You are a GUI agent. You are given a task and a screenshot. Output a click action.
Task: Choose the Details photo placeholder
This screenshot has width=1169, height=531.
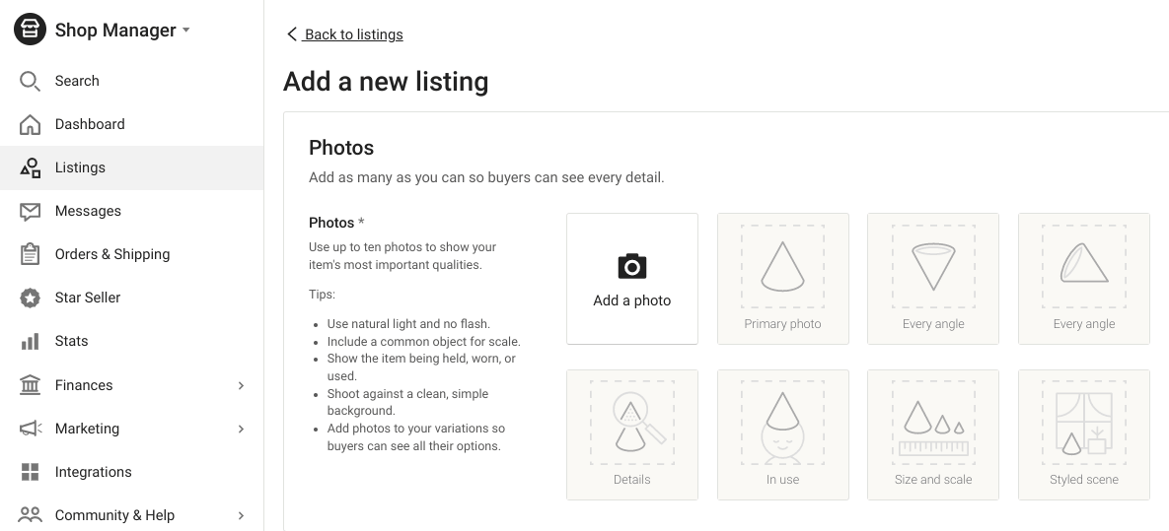pyautogui.click(x=632, y=434)
